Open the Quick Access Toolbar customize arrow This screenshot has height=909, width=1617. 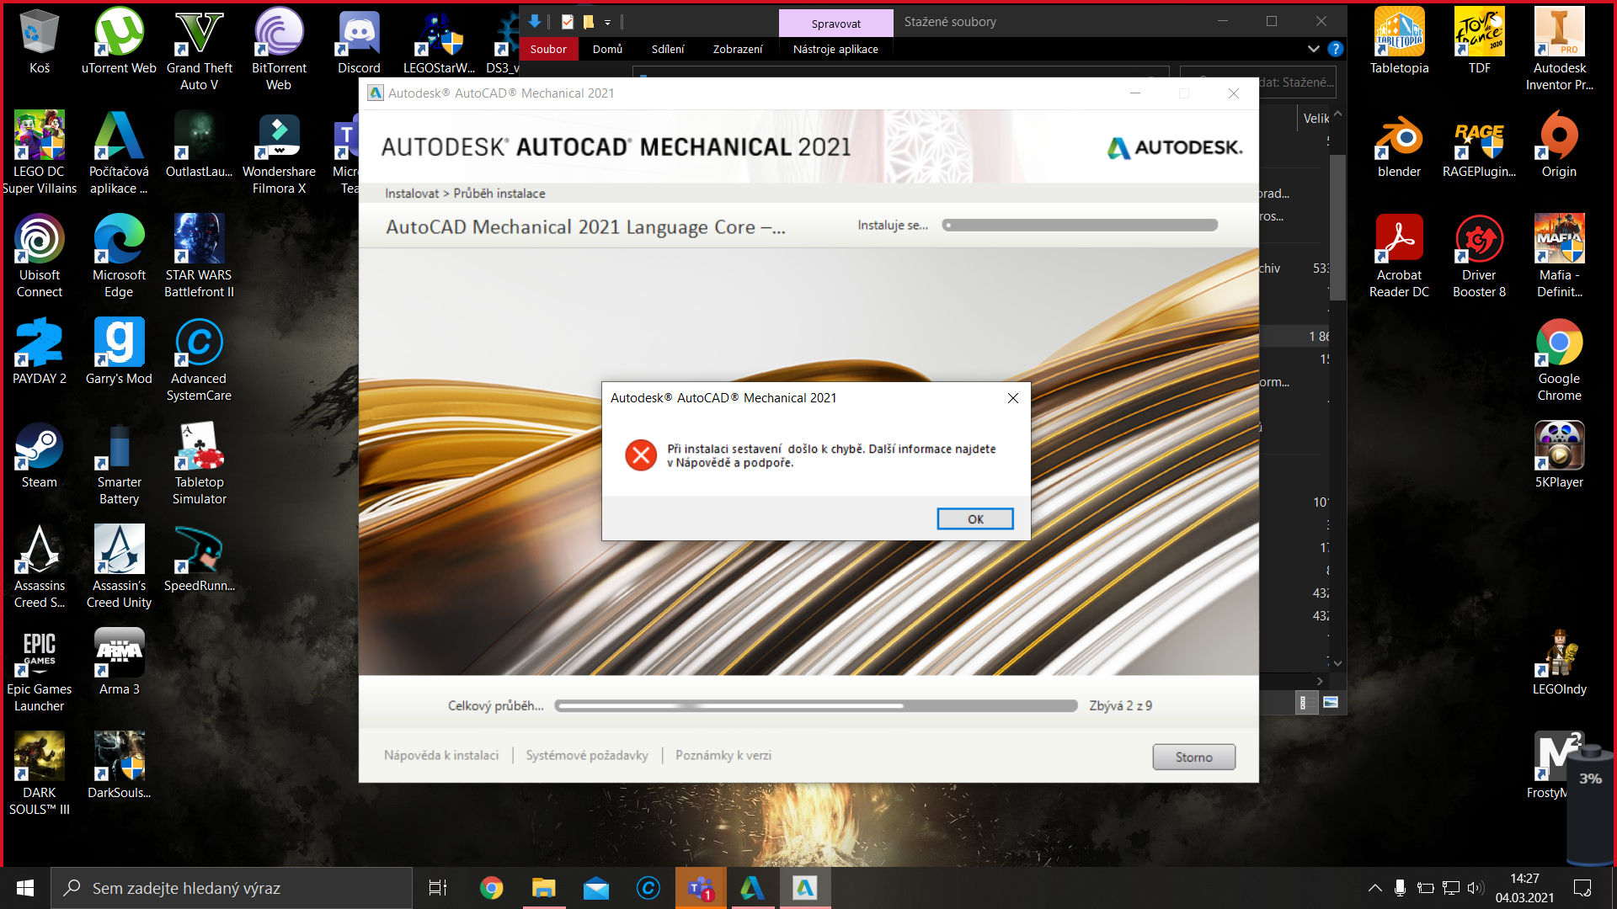(606, 23)
